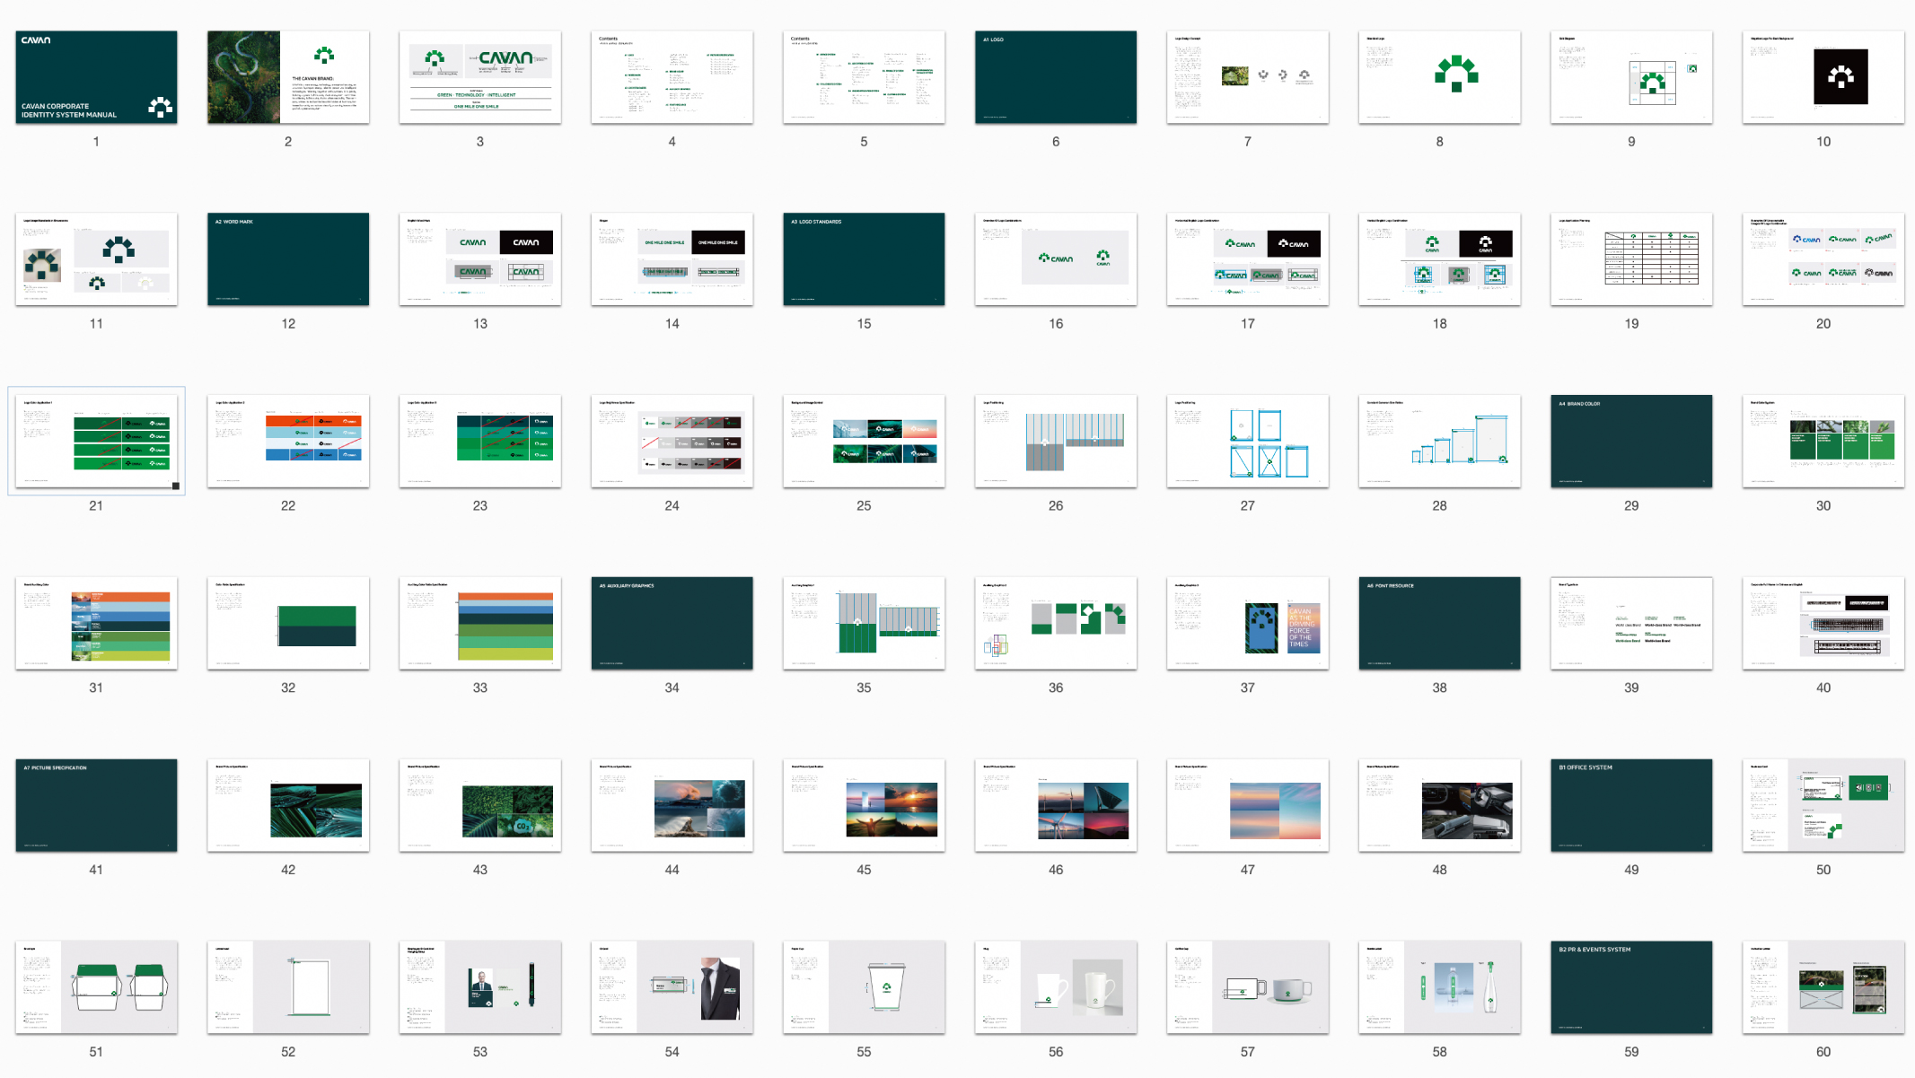
Task: Select slide 5 second Contents page
Action: (864, 77)
